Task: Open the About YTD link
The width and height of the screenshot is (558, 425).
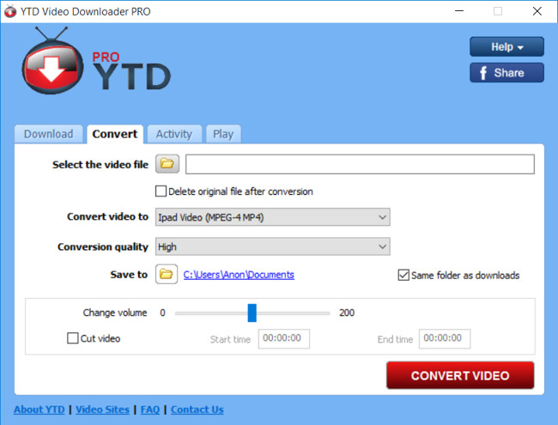Action: pyautogui.click(x=39, y=410)
